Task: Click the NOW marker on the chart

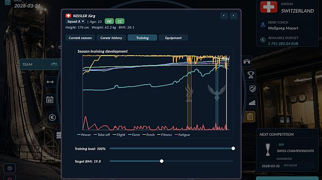Action: click(x=225, y=59)
